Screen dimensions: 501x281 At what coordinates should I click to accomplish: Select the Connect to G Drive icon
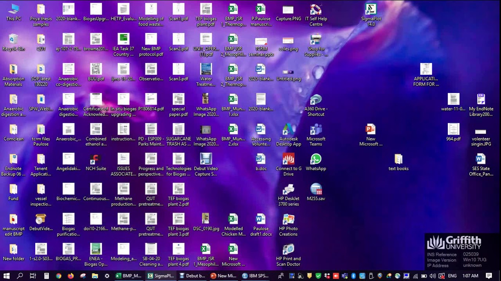288,165
